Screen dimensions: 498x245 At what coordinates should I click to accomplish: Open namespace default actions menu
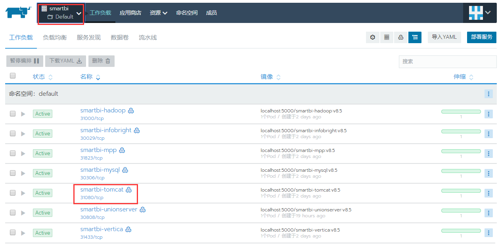[x=488, y=94]
